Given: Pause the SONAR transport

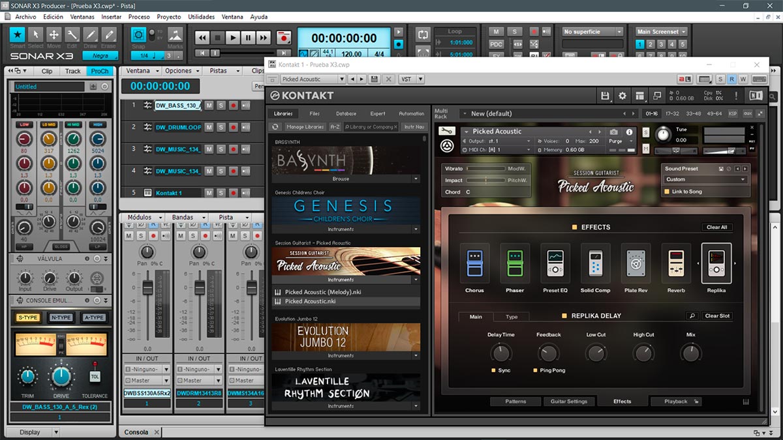Looking at the screenshot, I should coord(247,38).
